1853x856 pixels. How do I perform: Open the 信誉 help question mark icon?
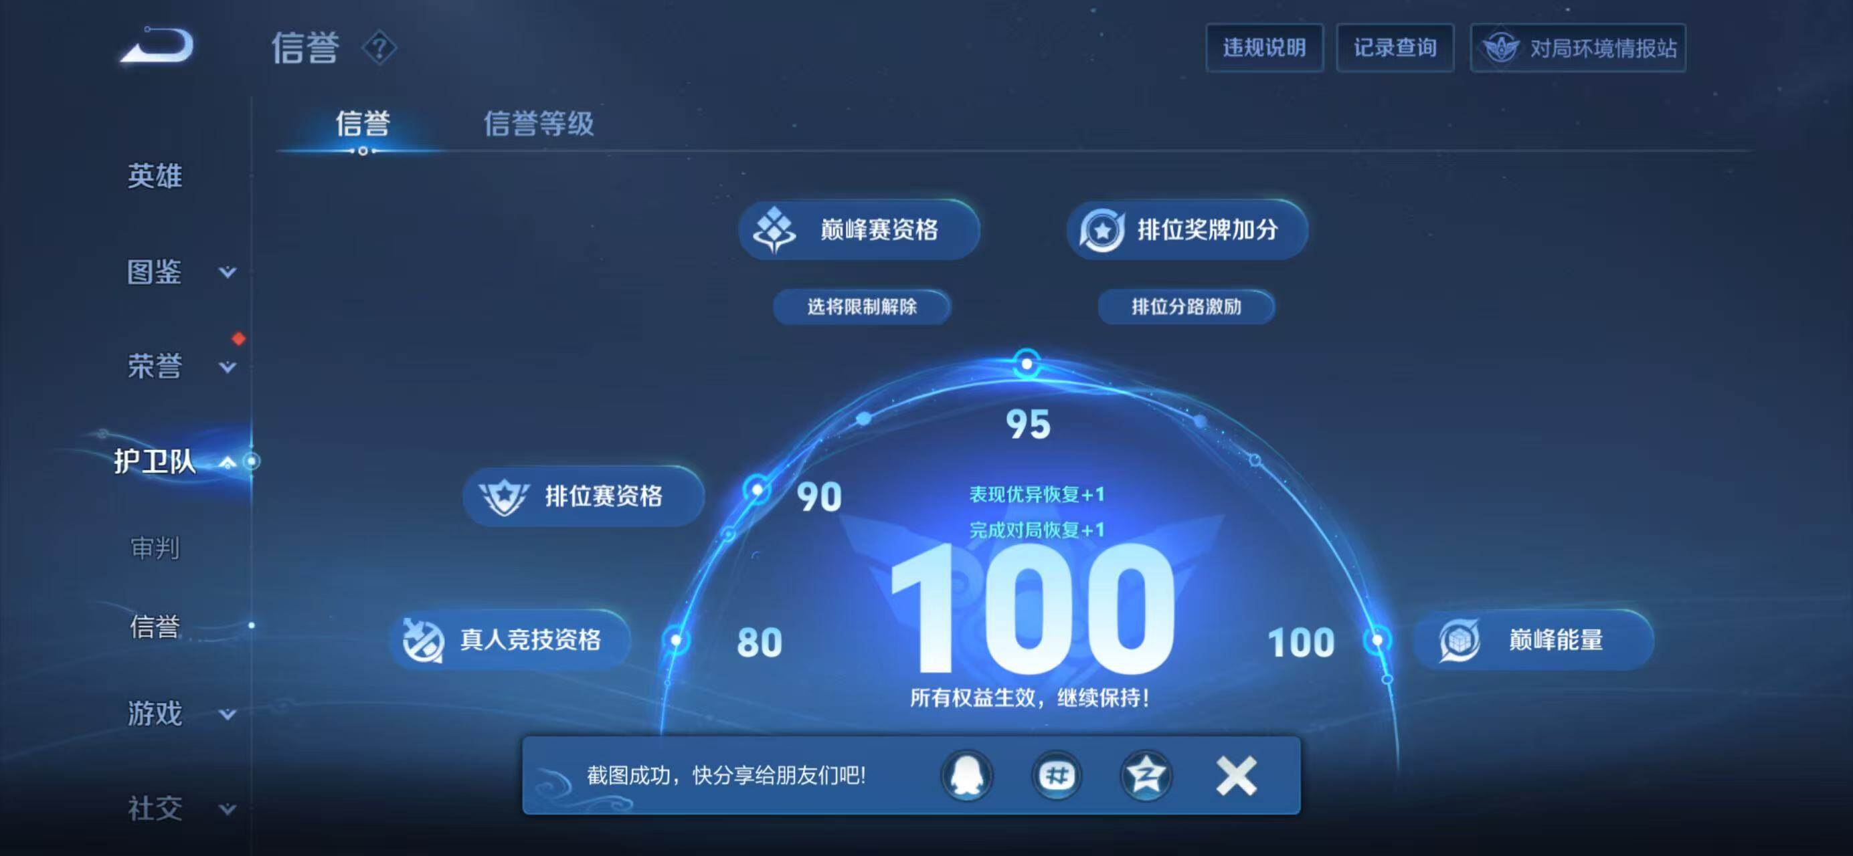click(x=379, y=48)
